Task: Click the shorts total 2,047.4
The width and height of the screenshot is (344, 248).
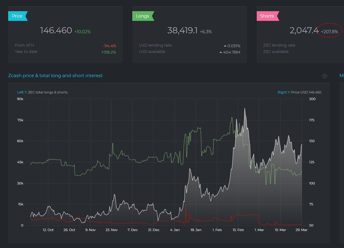Action: pyautogui.click(x=304, y=30)
